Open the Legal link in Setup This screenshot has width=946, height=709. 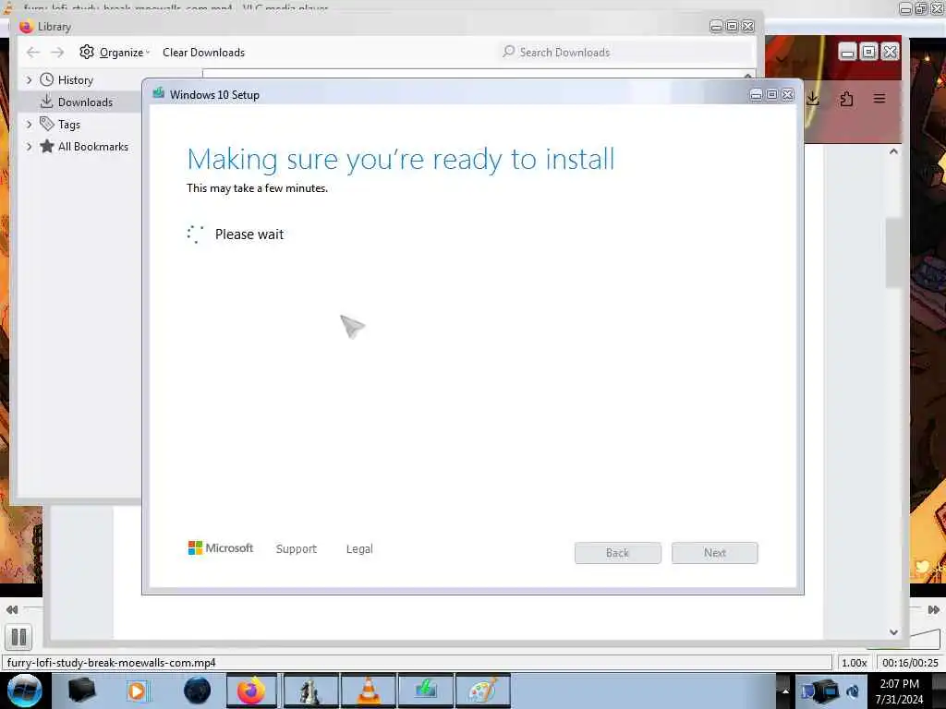pos(359,548)
